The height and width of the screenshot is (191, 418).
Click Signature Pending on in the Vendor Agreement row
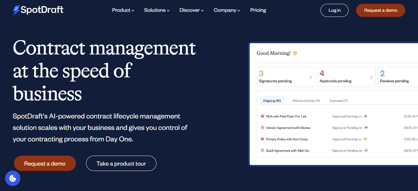347,128
